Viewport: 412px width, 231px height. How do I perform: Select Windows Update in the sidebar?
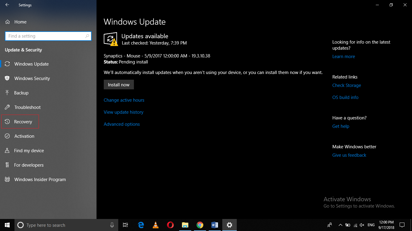(31, 64)
